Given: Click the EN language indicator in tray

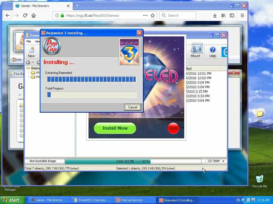Looking at the screenshot, I should 238,200.
